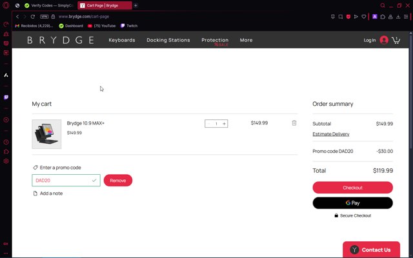This screenshot has width=413, height=258.
Task: Expand the Add a note section
Action: pos(48,193)
